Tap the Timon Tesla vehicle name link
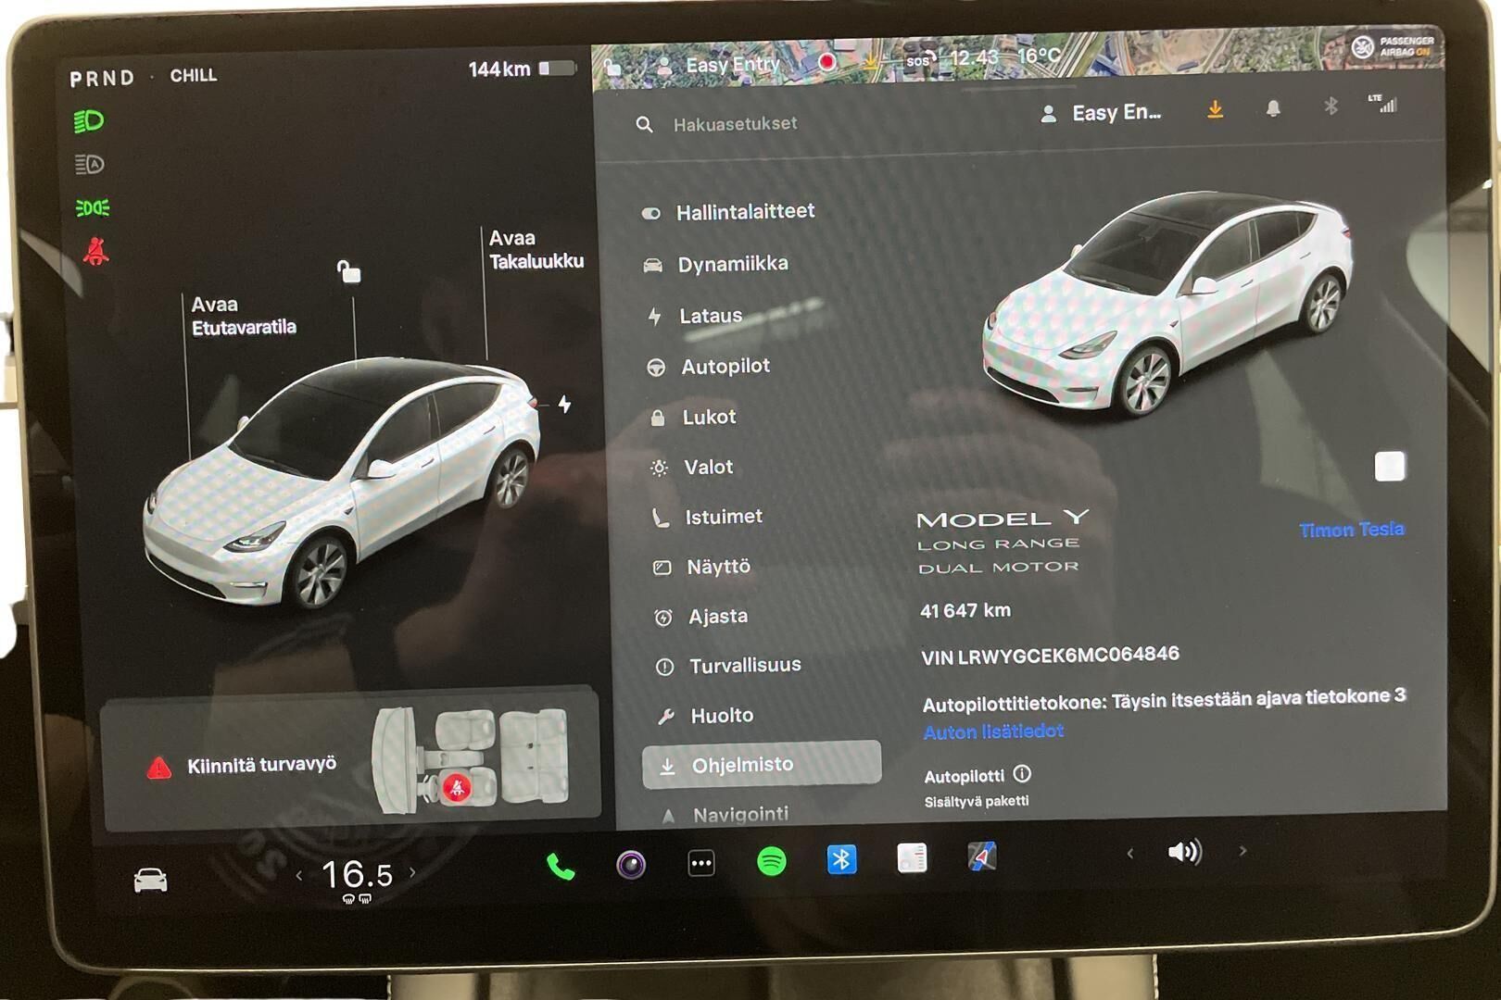Screen dimensions: 1501x1000 [x=1351, y=530]
